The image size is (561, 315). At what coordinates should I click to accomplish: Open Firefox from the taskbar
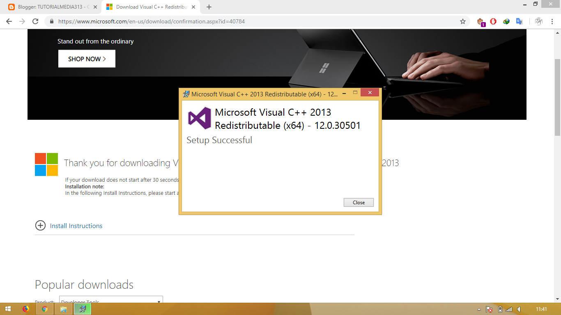(x=26, y=309)
